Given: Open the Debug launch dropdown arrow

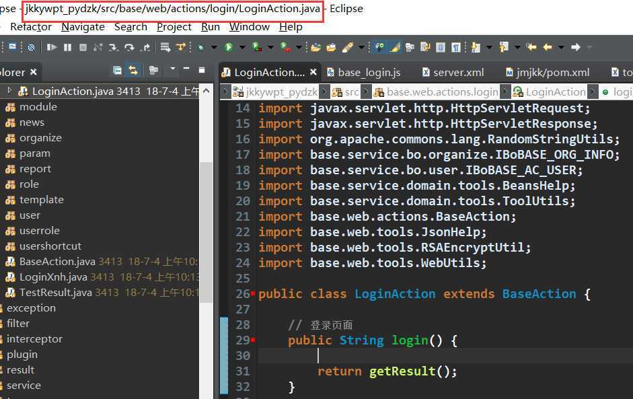Looking at the screenshot, I should 214,47.
